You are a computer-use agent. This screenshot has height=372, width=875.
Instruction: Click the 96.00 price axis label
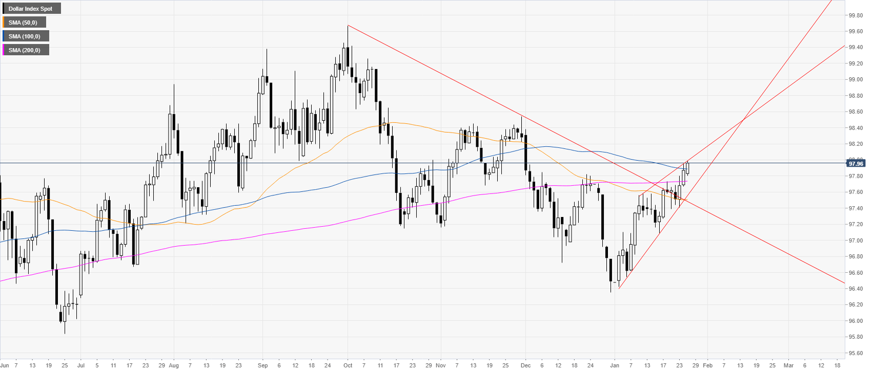tap(856, 321)
